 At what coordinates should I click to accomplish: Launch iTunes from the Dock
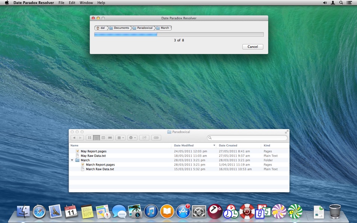point(151,211)
